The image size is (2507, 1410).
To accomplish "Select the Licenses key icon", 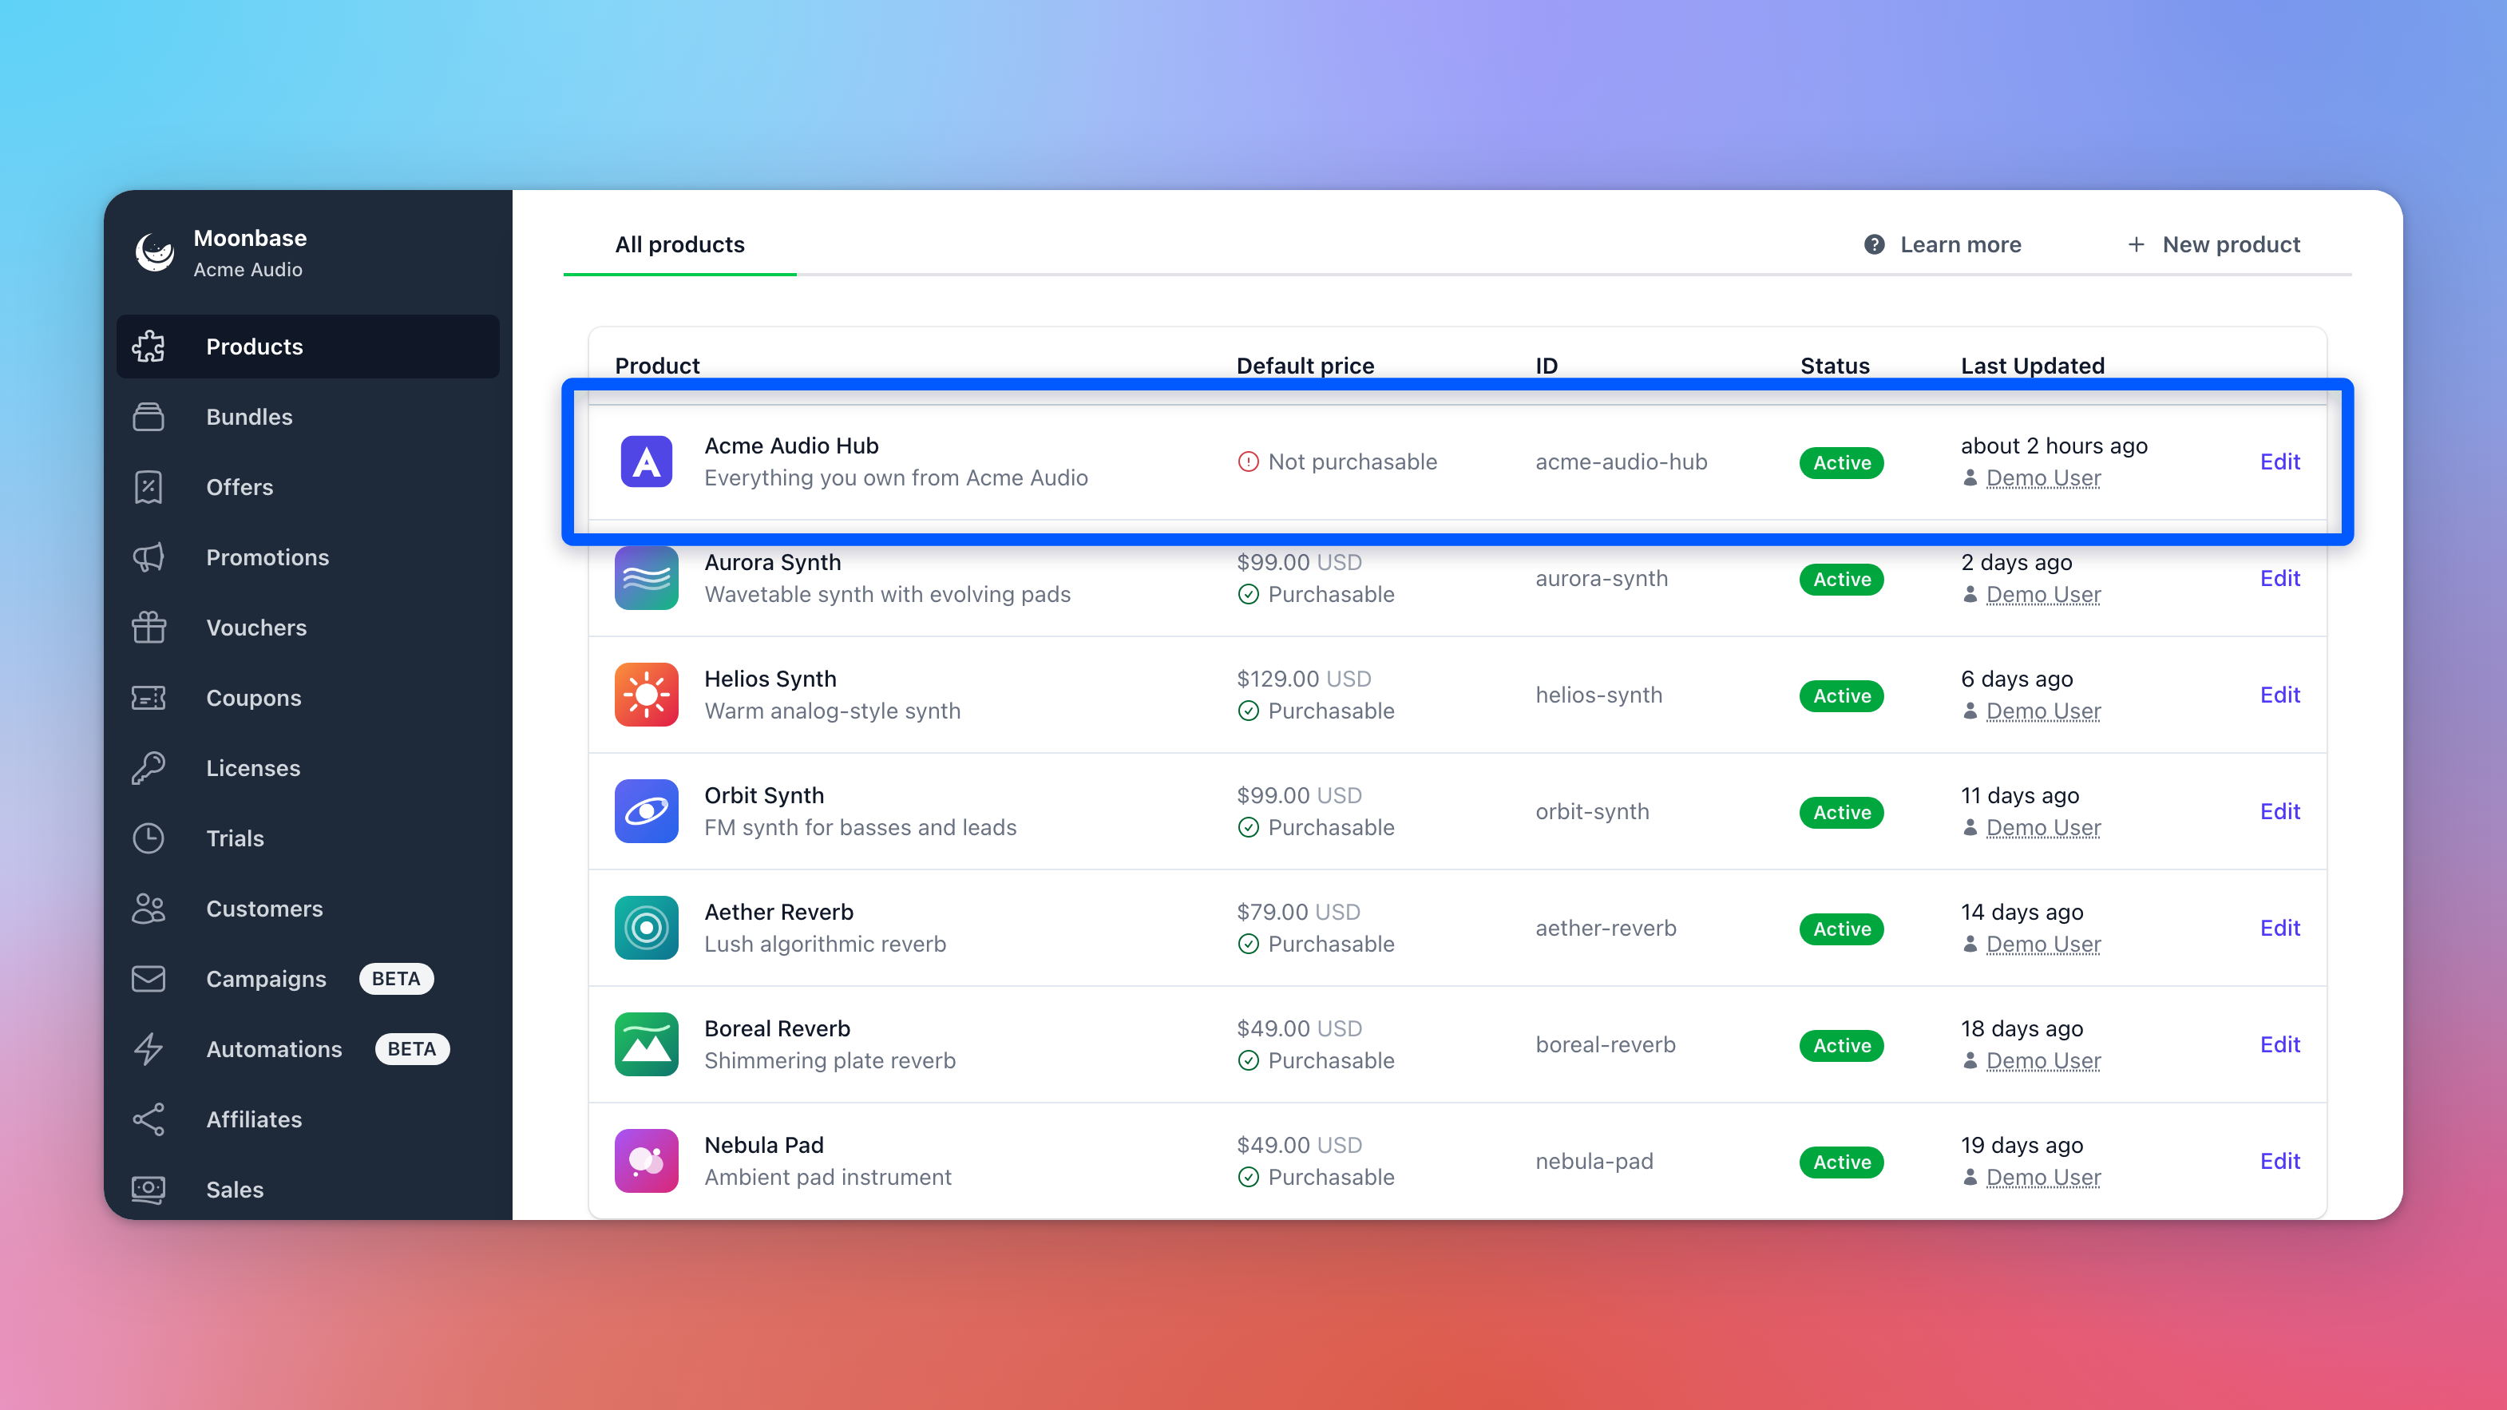I will 149,768.
